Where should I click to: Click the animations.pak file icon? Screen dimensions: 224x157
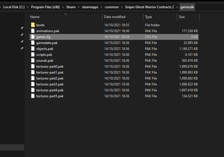tap(33, 31)
